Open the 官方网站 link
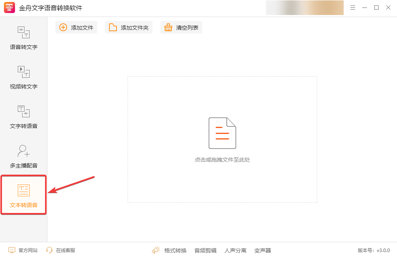397x258 pixels. pos(23,250)
